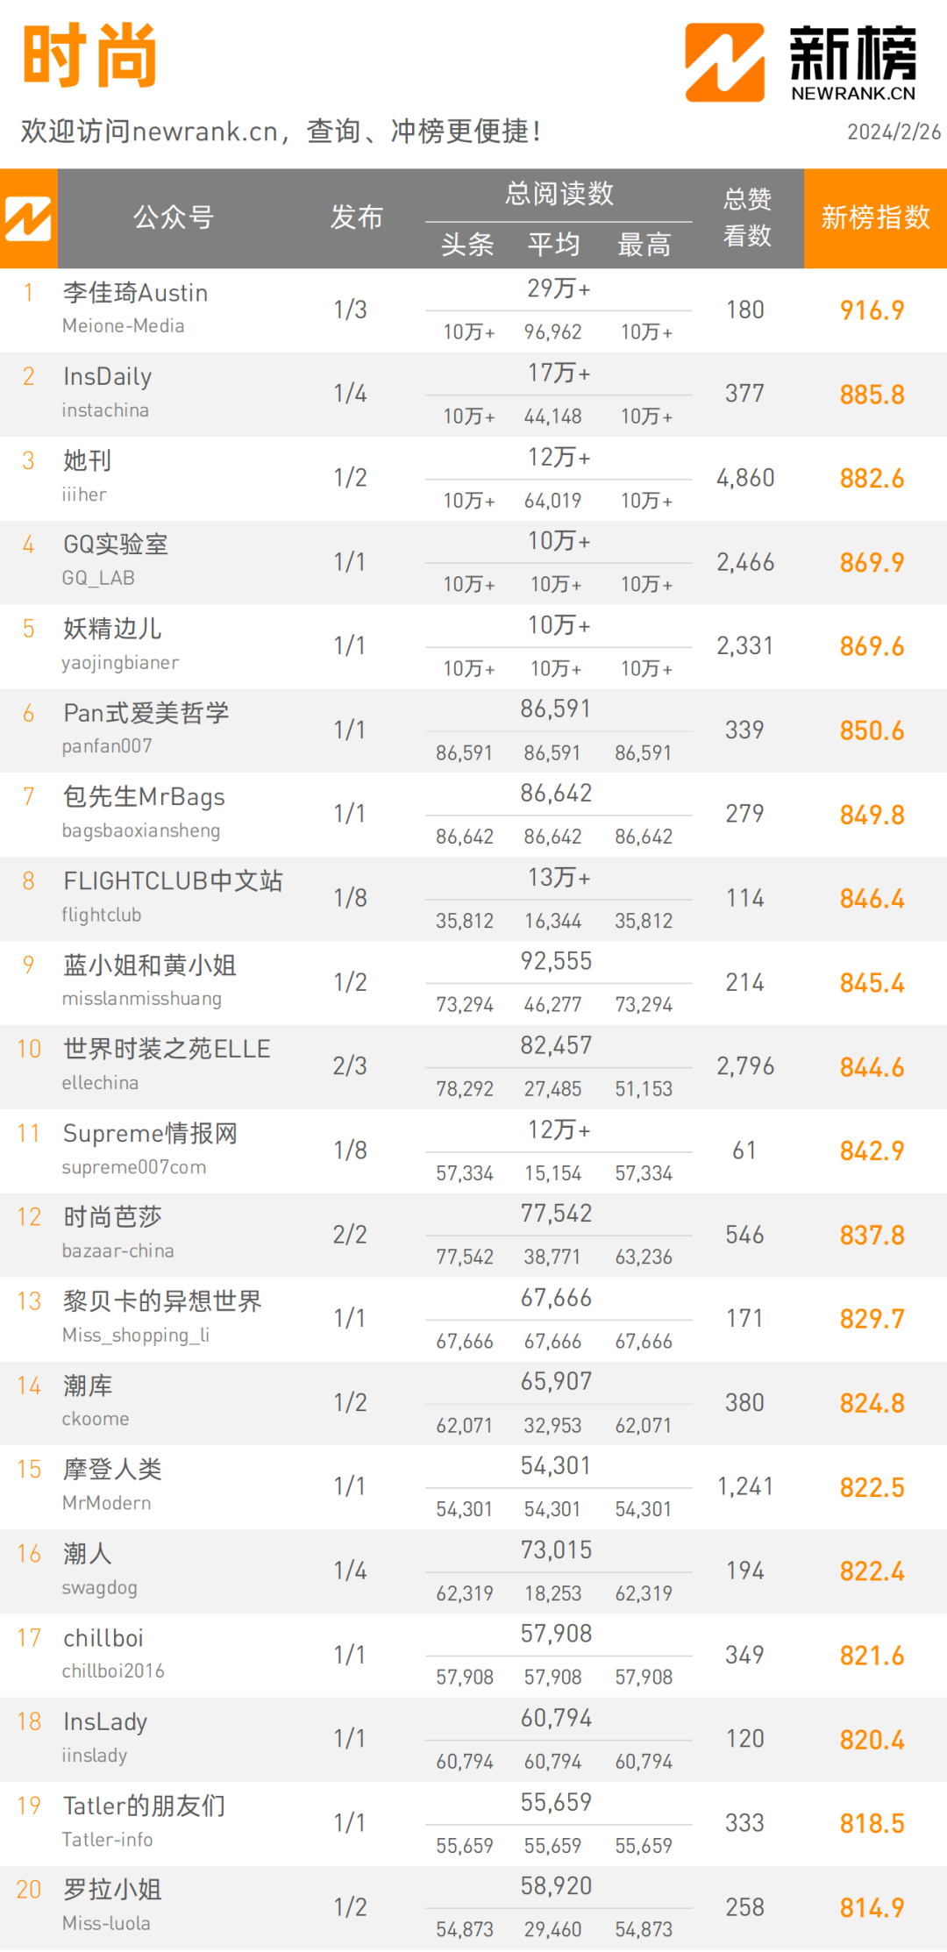Select the 新榜指数 column header

[875, 217]
